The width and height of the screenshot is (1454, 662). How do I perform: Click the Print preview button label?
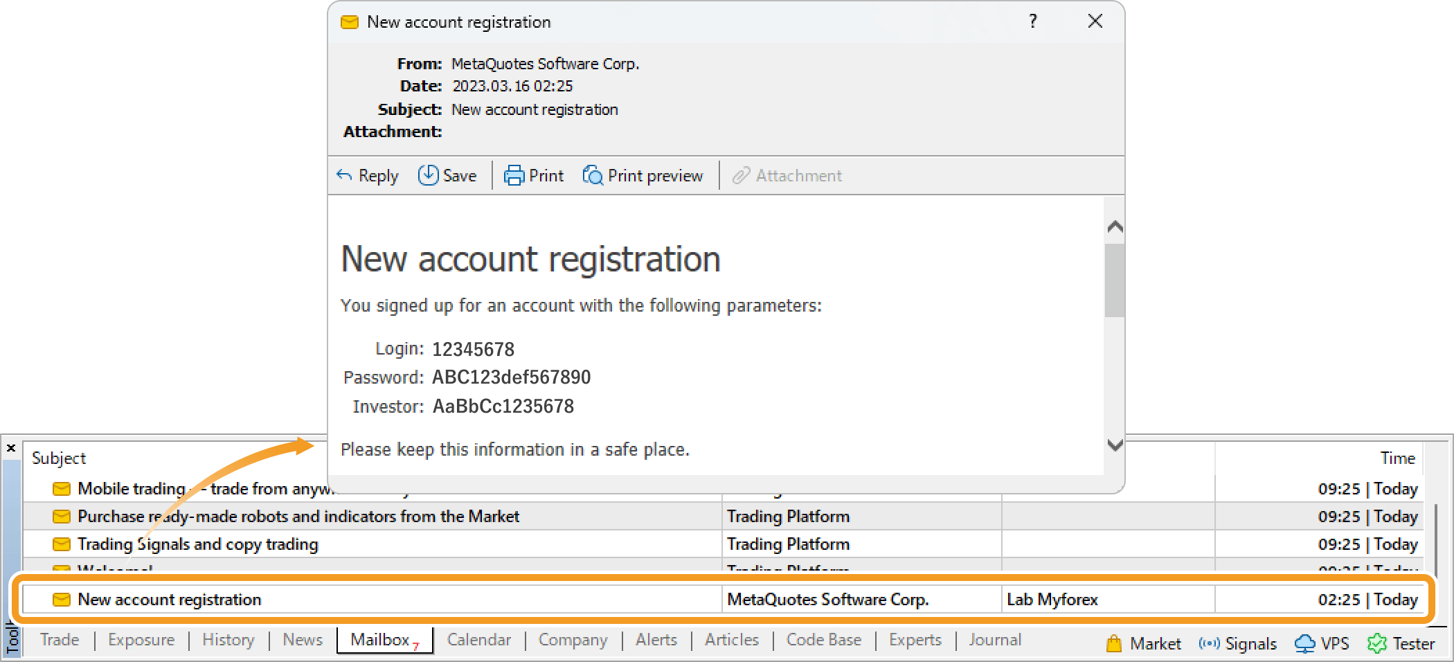pyautogui.click(x=655, y=176)
